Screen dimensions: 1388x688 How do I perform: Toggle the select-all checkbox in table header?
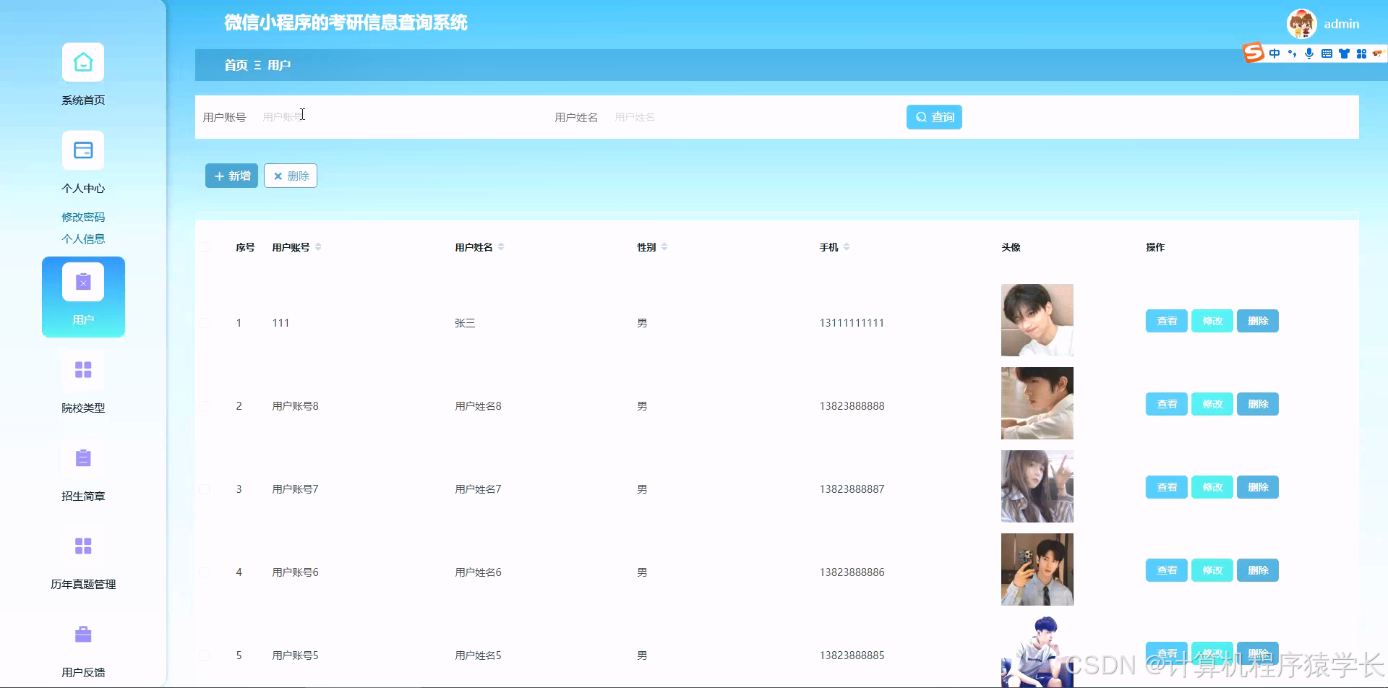(x=205, y=246)
